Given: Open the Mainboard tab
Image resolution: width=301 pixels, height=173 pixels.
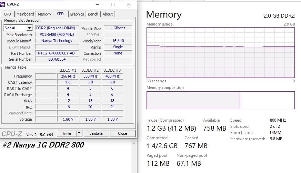Looking at the screenshot, I should pyautogui.click(x=25, y=14).
